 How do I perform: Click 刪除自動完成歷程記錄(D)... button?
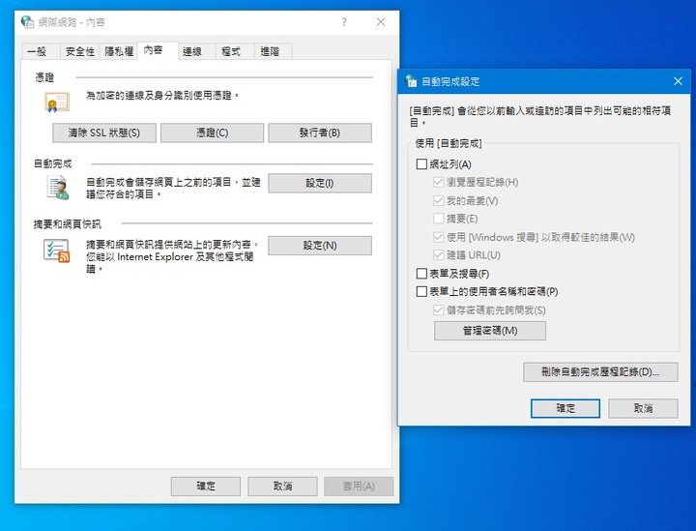600,372
